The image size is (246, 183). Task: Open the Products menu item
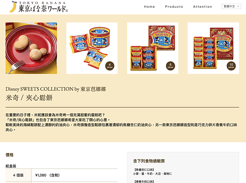tap(174, 7)
